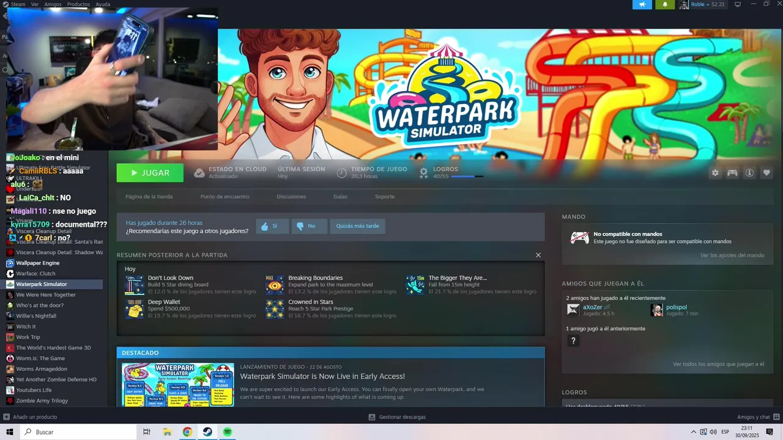
Task: Click the Añadir un producto plus icon
Action: pos(7,417)
